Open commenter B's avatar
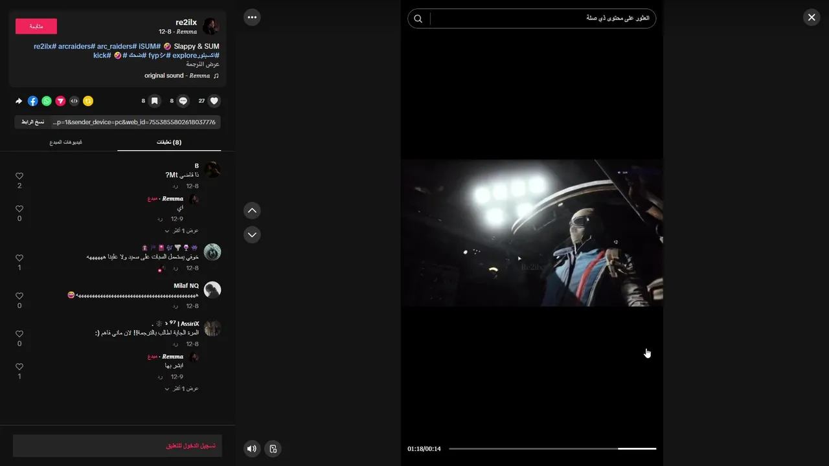 click(212, 170)
